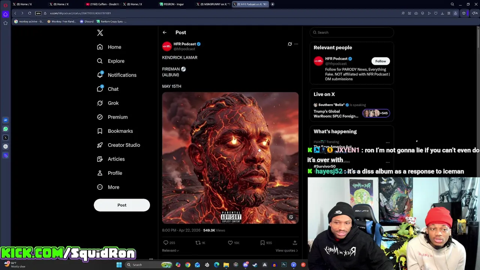This screenshot has height=270, width=480.
Task: Open HFR Podcast in Relevant people
Action: 336,59
